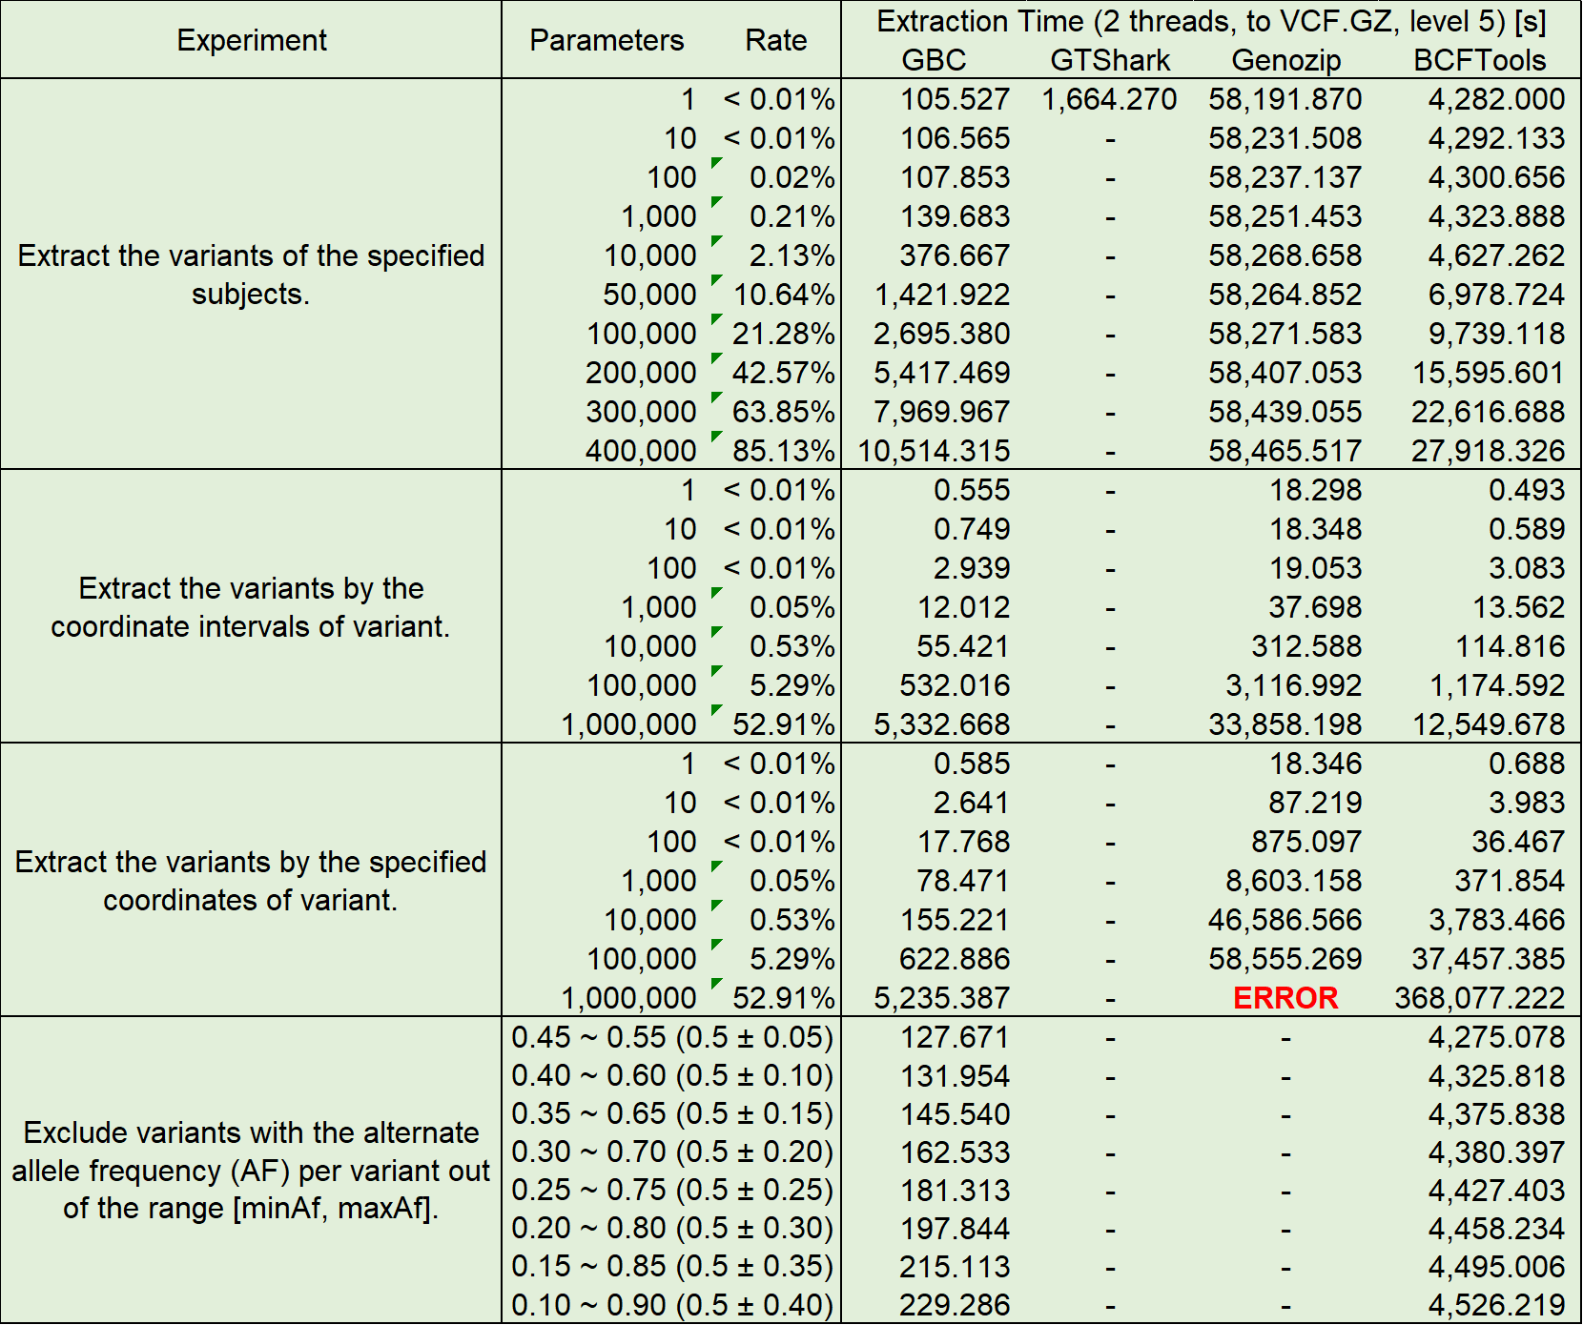This screenshot has width=1583, height=1325.
Task: Click GBC value 127.671
Action: 955,1037
